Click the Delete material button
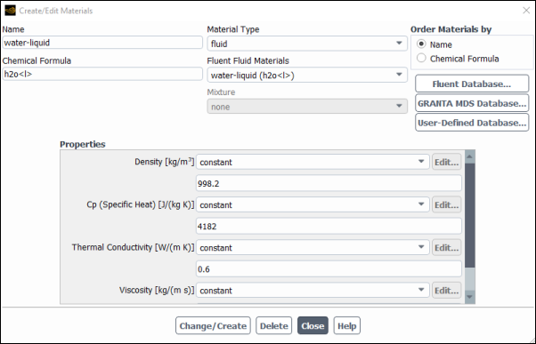Image resolution: width=536 pixels, height=344 pixels. pyautogui.click(x=274, y=325)
